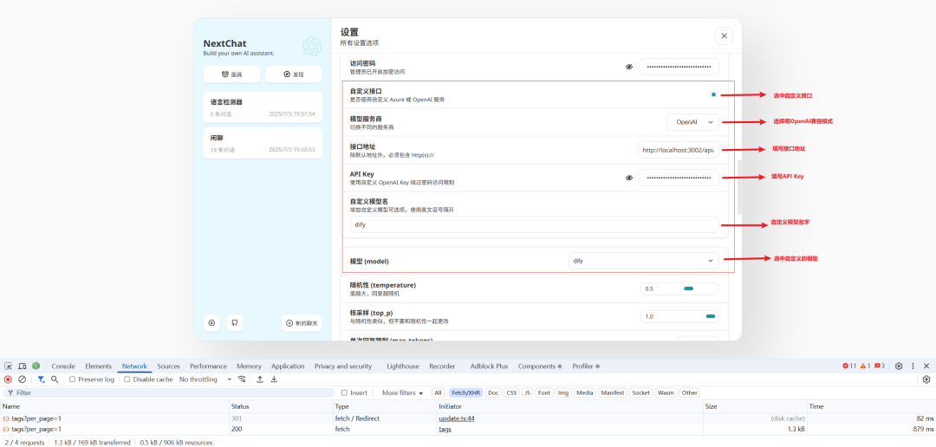Toggle the JS filter chip
Screen dimensions: 936x447
coord(527,392)
